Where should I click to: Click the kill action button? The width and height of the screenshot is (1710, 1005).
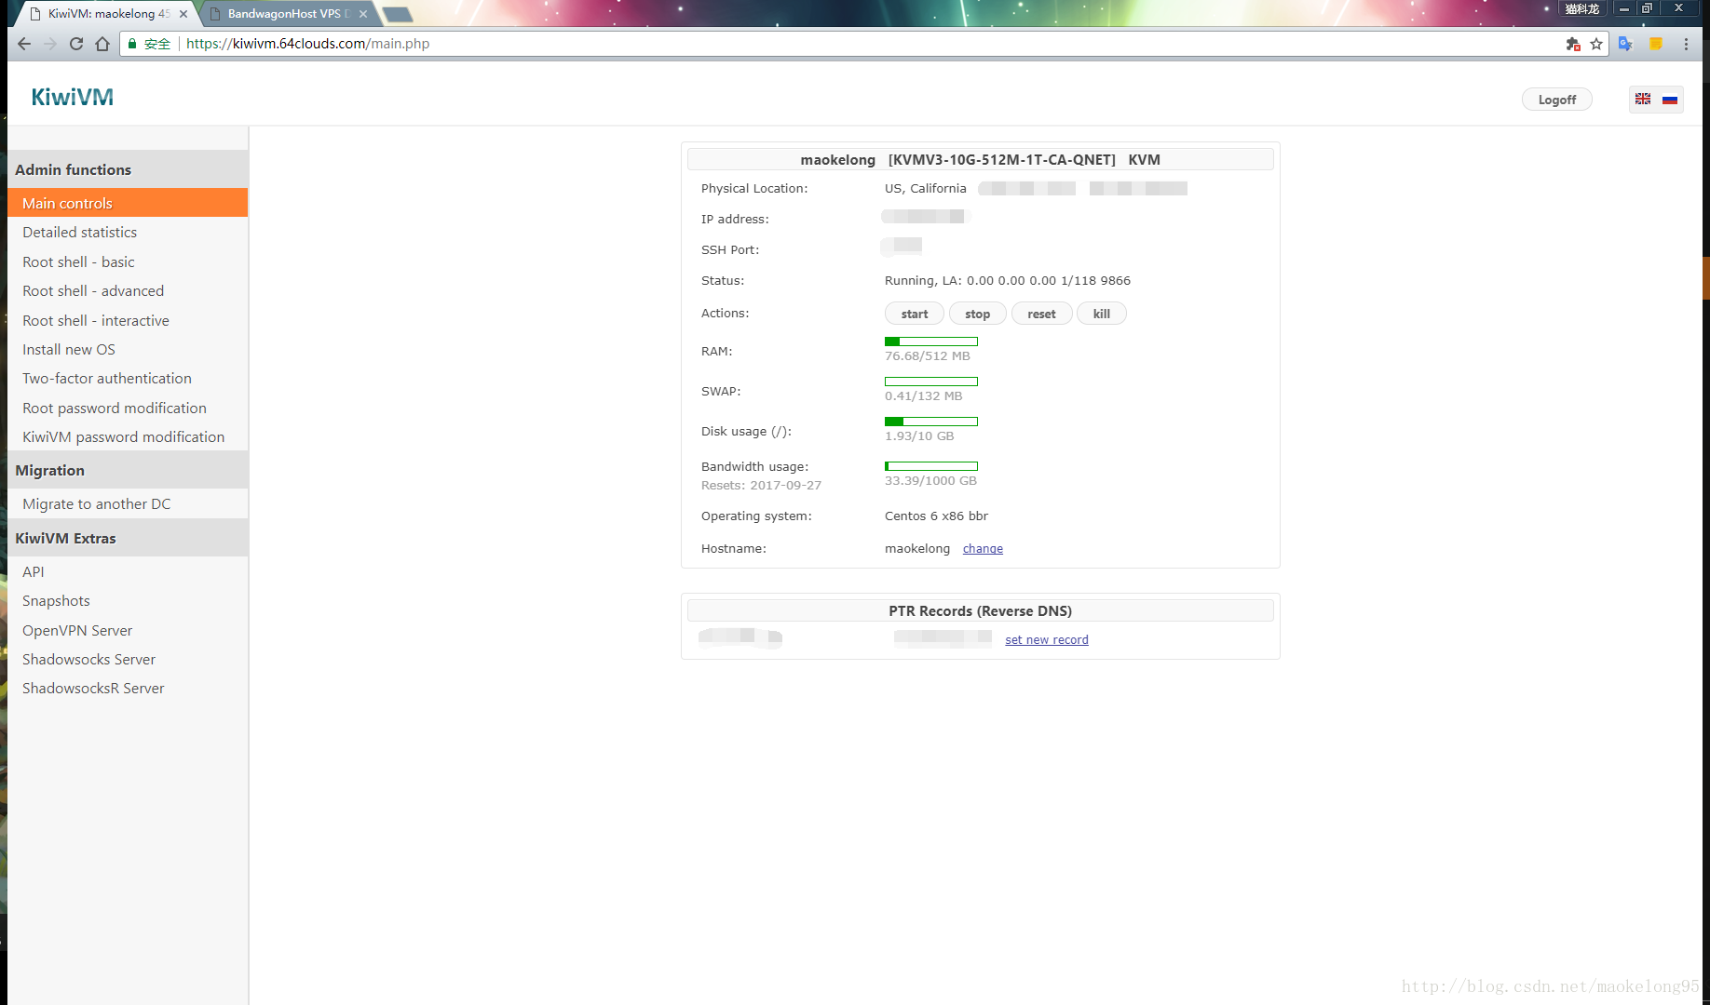[x=1102, y=314]
